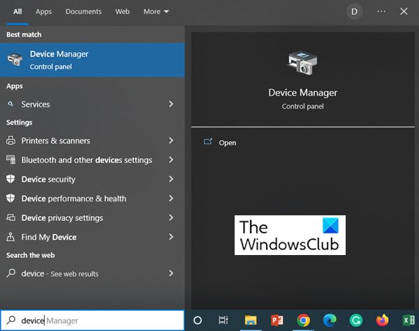Open Excel from the taskbar
Image resolution: width=419 pixels, height=331 pixels.
pos(408,321)
